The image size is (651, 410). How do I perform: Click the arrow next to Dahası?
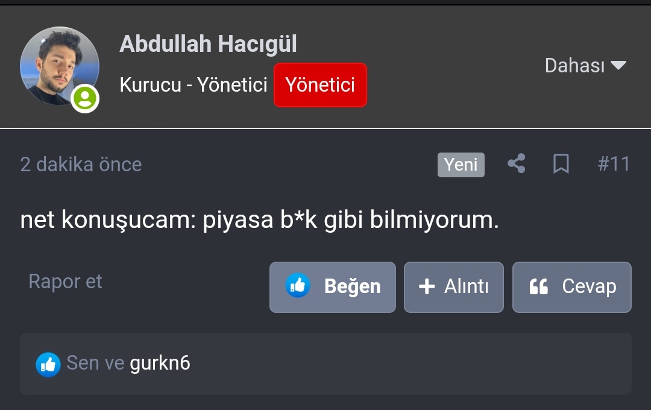point(618,65)
